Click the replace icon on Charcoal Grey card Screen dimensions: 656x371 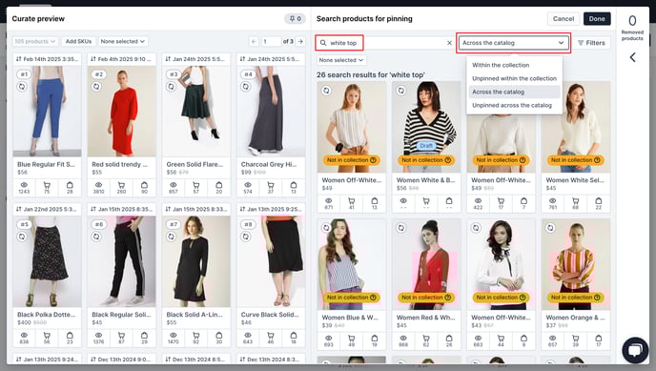point(246,87)
